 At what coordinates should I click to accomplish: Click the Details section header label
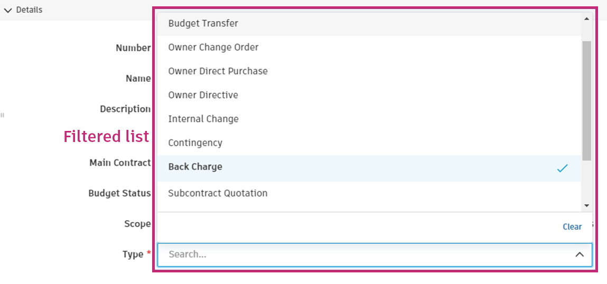pyautogui.click(x=29, y=10)
